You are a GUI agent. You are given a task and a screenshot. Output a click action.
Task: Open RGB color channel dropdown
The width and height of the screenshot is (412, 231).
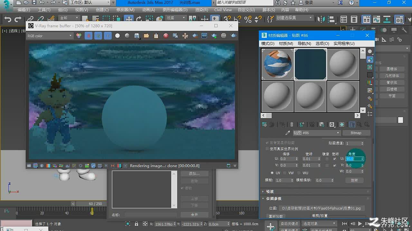(x=50, y=36)
